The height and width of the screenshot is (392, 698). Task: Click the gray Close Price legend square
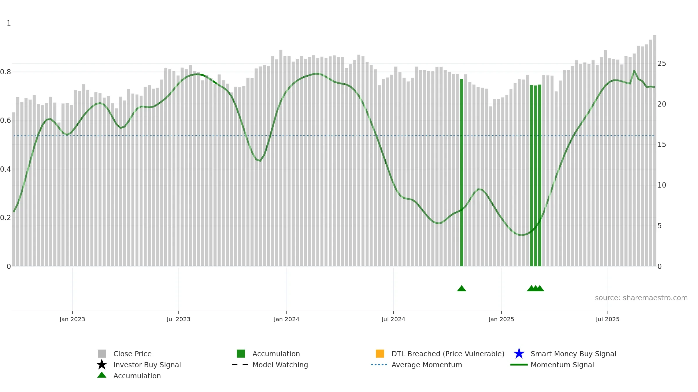[102, 354]
